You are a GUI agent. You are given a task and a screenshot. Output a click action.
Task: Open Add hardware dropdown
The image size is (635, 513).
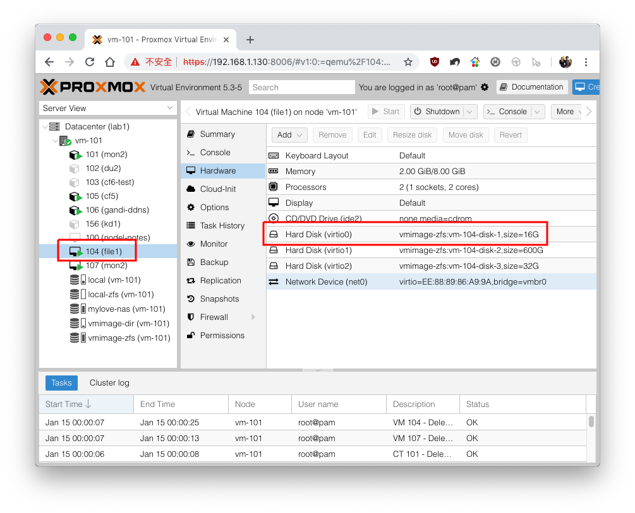tap(289, 135)
